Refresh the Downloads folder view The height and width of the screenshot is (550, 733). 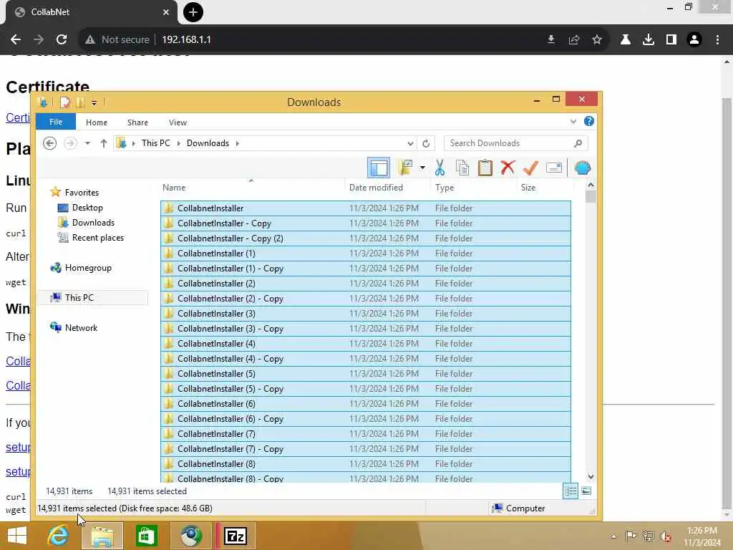[x=426, y=143]
